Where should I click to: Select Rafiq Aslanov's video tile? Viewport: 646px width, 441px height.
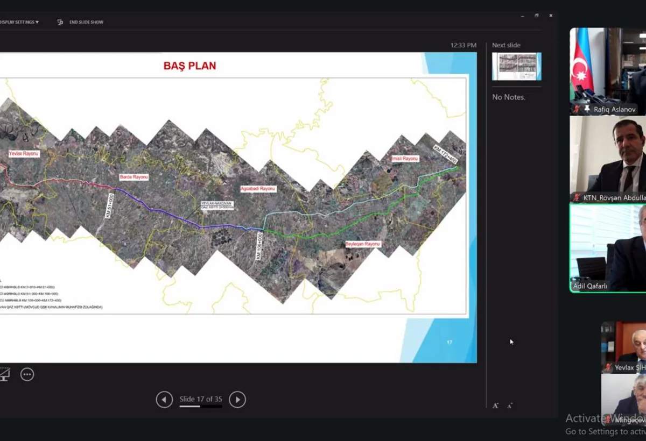click(x=608, y=72)
